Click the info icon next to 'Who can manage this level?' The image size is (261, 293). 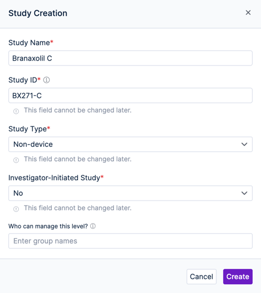point(93,226)
